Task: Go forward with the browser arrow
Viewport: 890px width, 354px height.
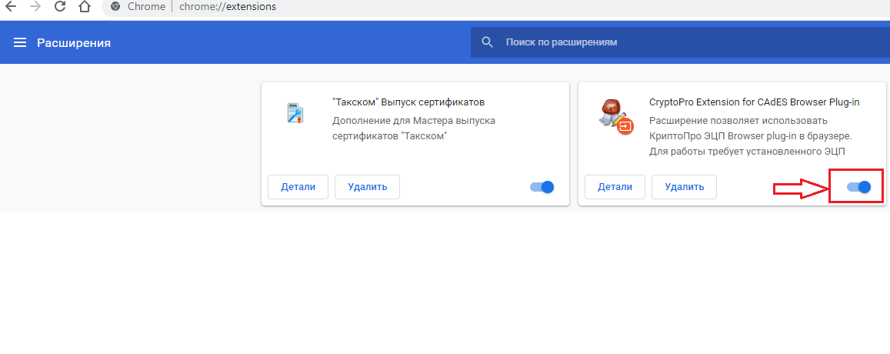Action: coord(35,7)
